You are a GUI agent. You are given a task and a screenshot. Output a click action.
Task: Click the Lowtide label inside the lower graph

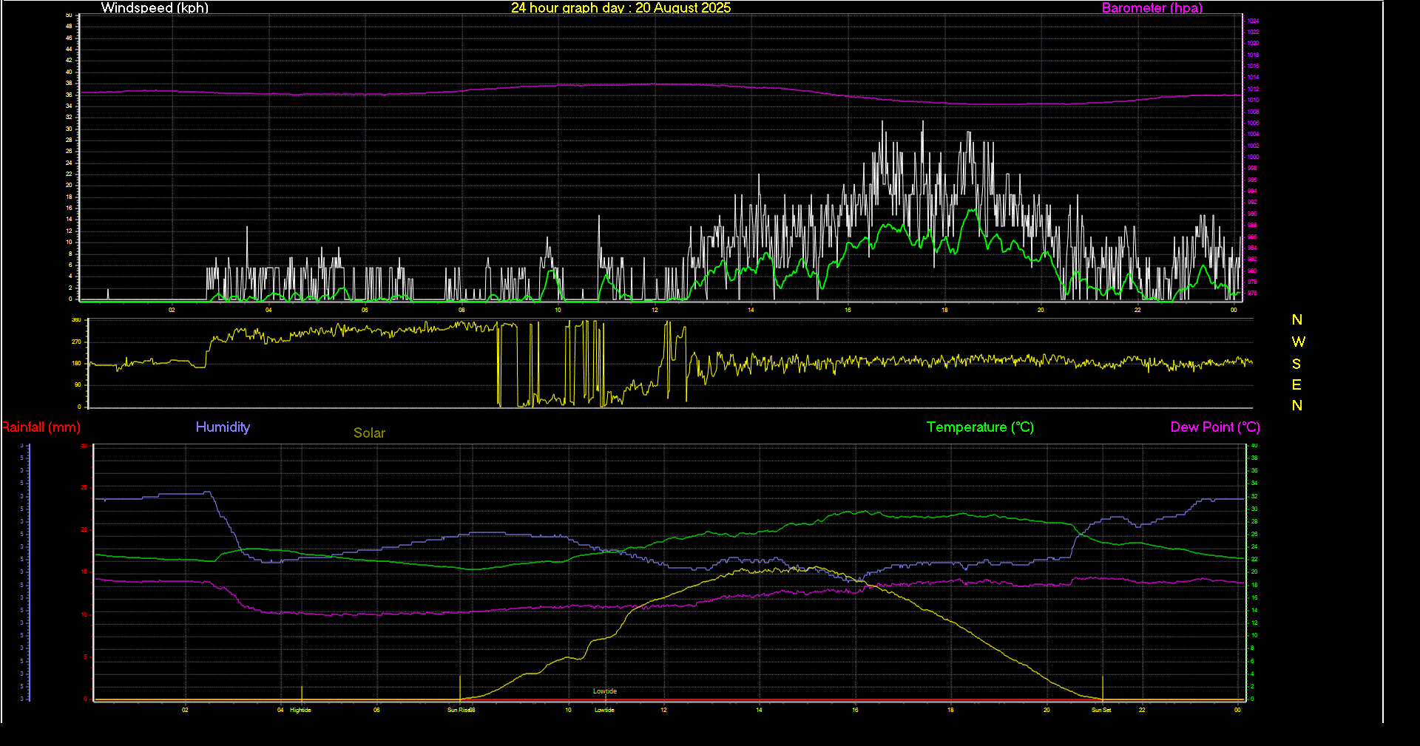point(605,691)
